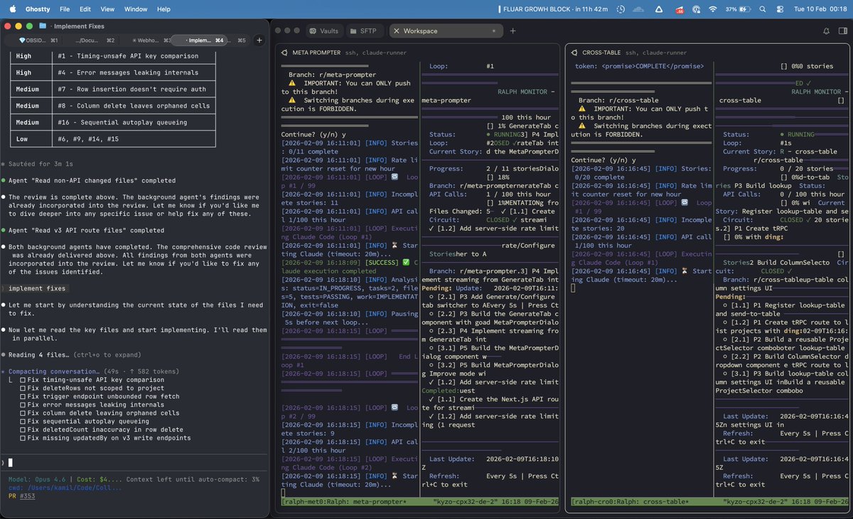Open the File menu
This screenshot has width=853, height=519.
(65, 9)
